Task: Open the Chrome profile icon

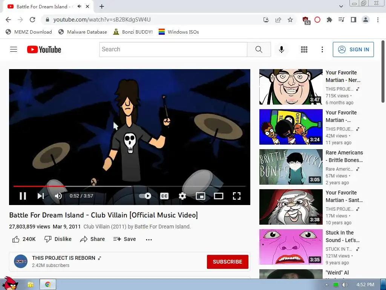Action: click(x=366, y=20)
